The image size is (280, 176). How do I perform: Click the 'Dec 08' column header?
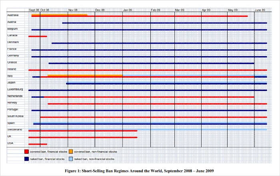click(100, 10)
